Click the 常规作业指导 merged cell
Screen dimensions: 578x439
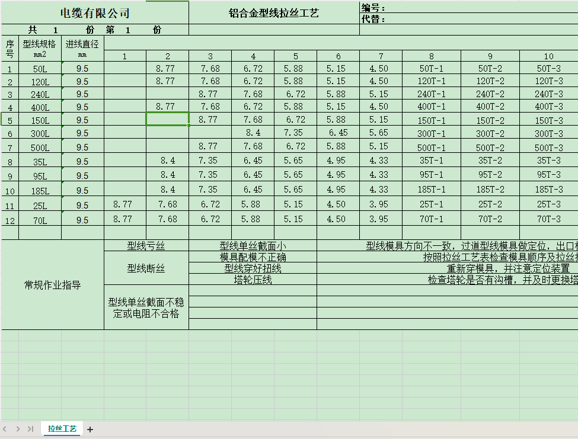(x=53, y=285)
